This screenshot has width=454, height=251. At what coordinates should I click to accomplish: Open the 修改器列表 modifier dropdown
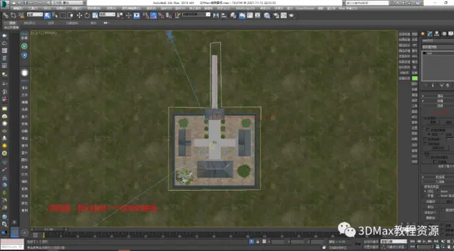tap(437, 47)
